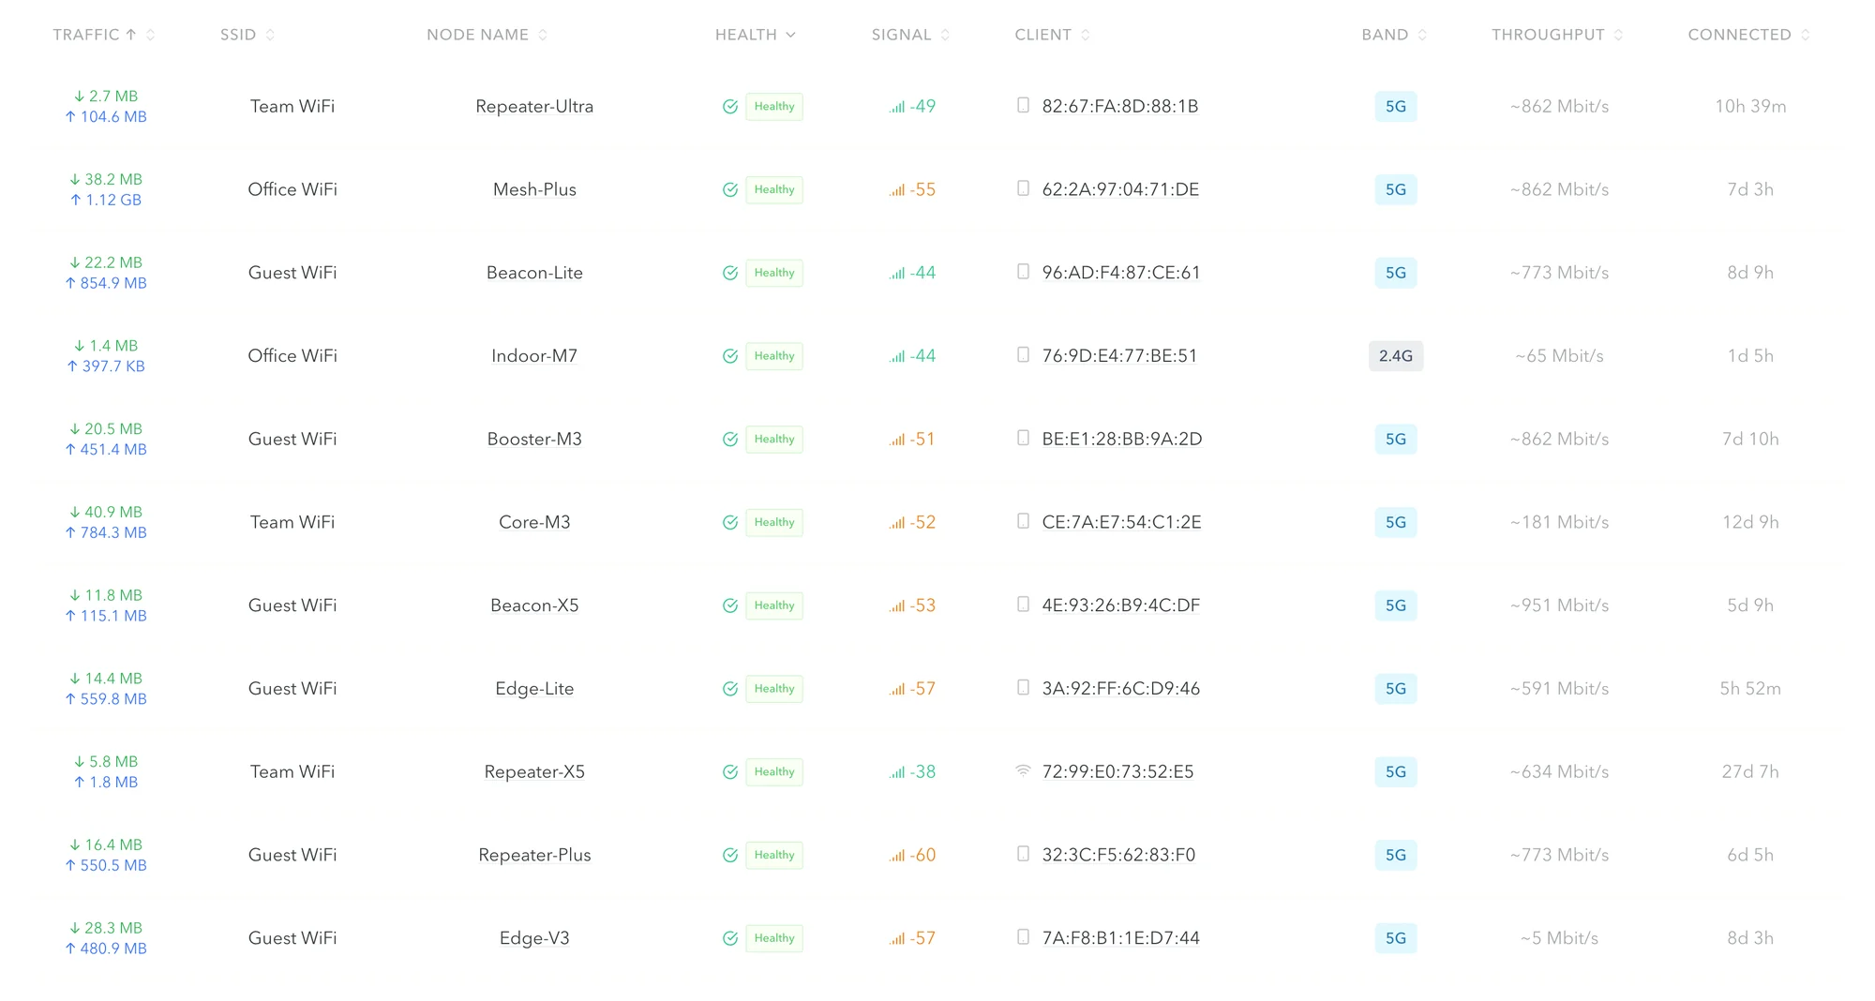Click signal bars icon for Booster-M3

pyautogui.click(x=897, y=441)
